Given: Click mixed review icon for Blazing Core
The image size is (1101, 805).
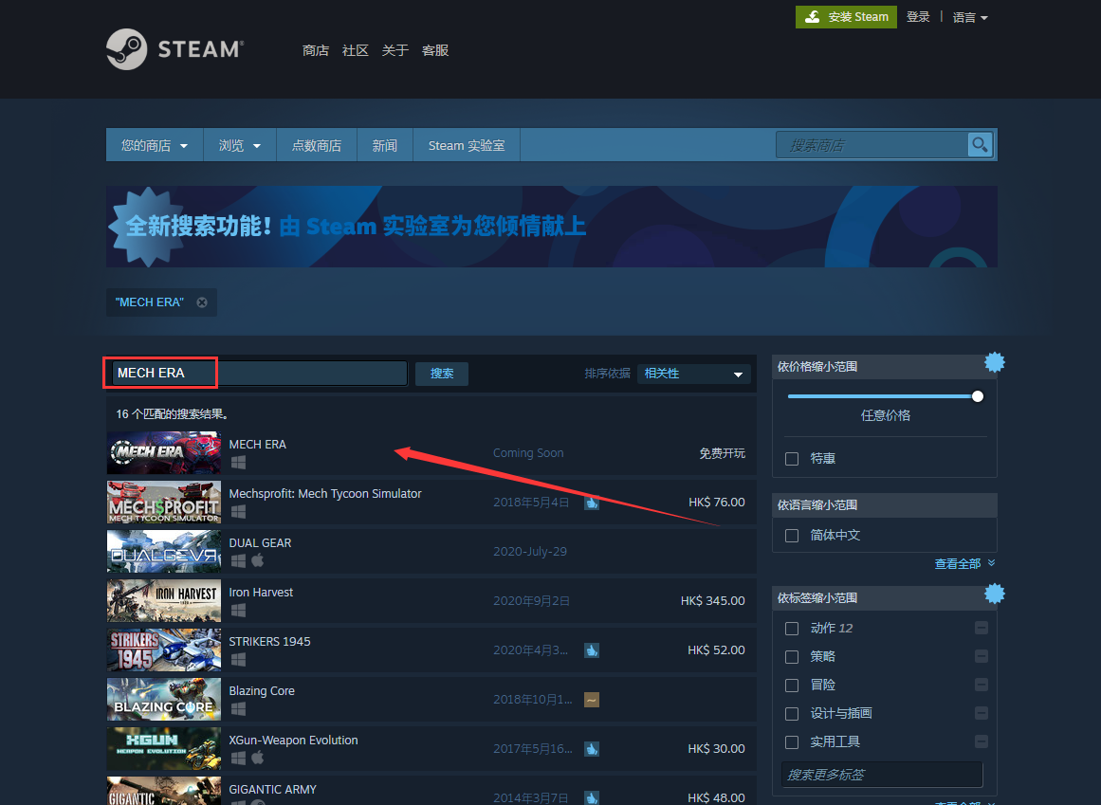Looking at the screenshot, I should pyautogui.click(x=592, y=700).
